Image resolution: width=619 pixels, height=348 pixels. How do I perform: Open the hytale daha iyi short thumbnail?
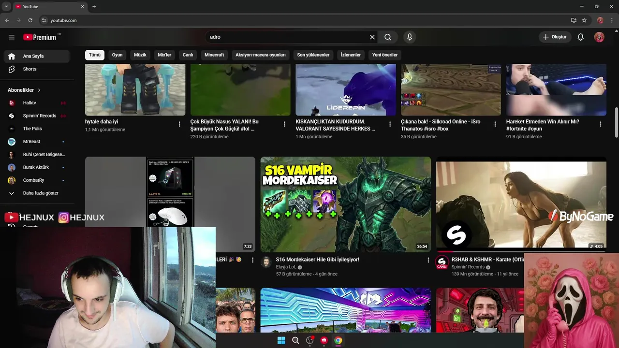(x=135, y=90)
